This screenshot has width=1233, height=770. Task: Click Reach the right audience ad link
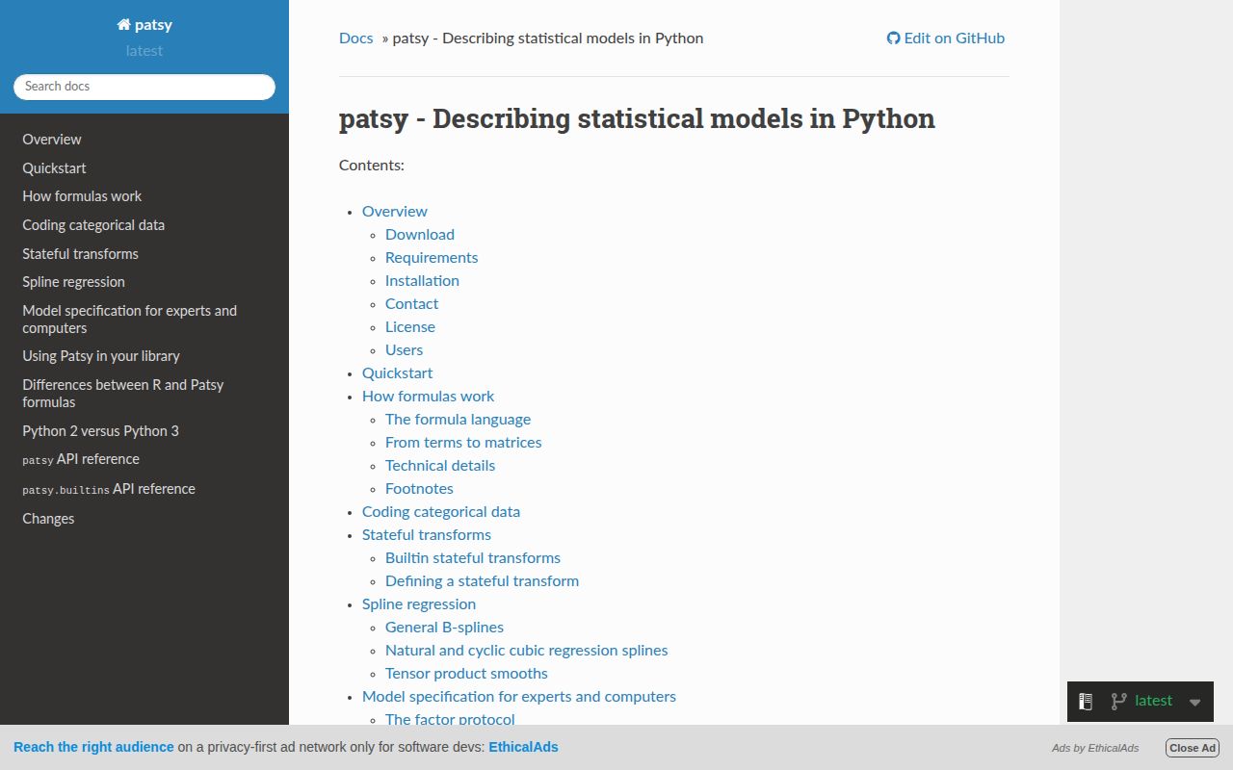click(93, 747)
